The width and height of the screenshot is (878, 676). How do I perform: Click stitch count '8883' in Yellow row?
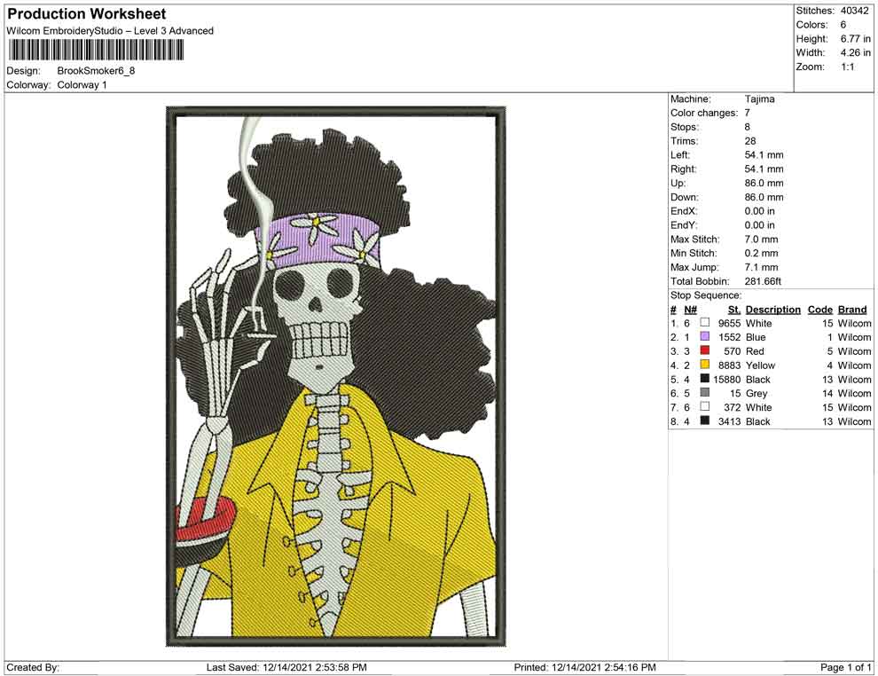click(729, 366)
